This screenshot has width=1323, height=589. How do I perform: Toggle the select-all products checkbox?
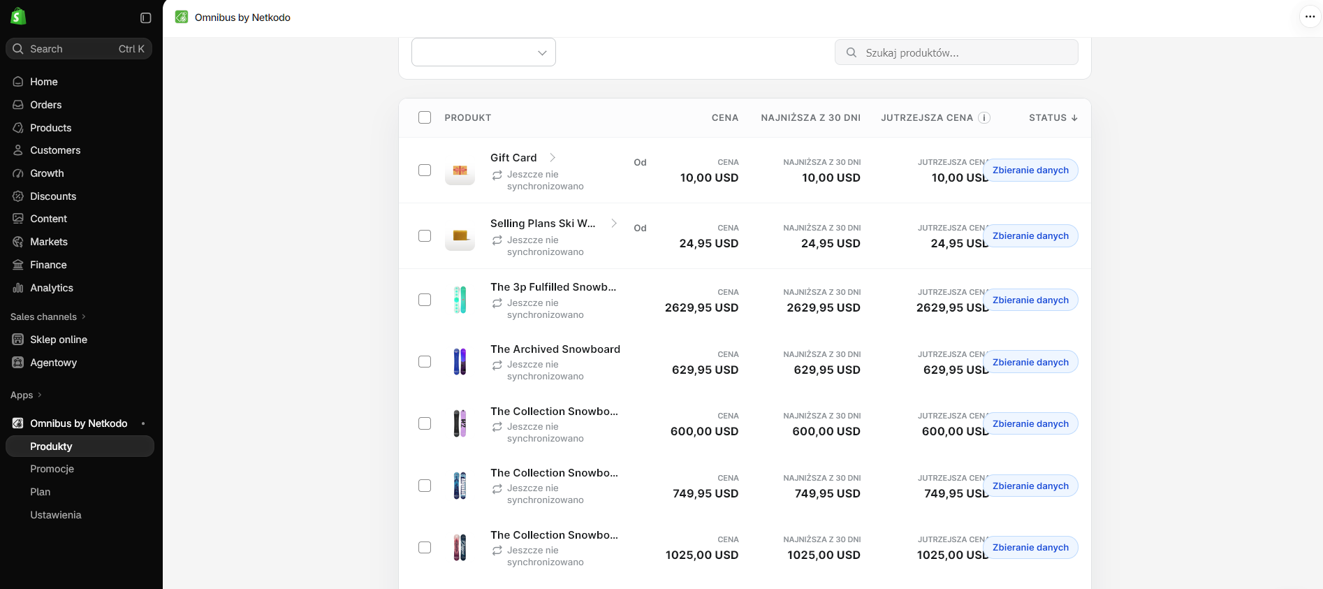point(425,117)
